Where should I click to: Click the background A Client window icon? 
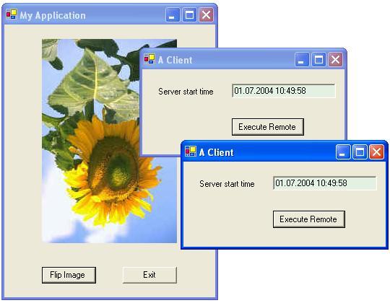click(149, 59)
